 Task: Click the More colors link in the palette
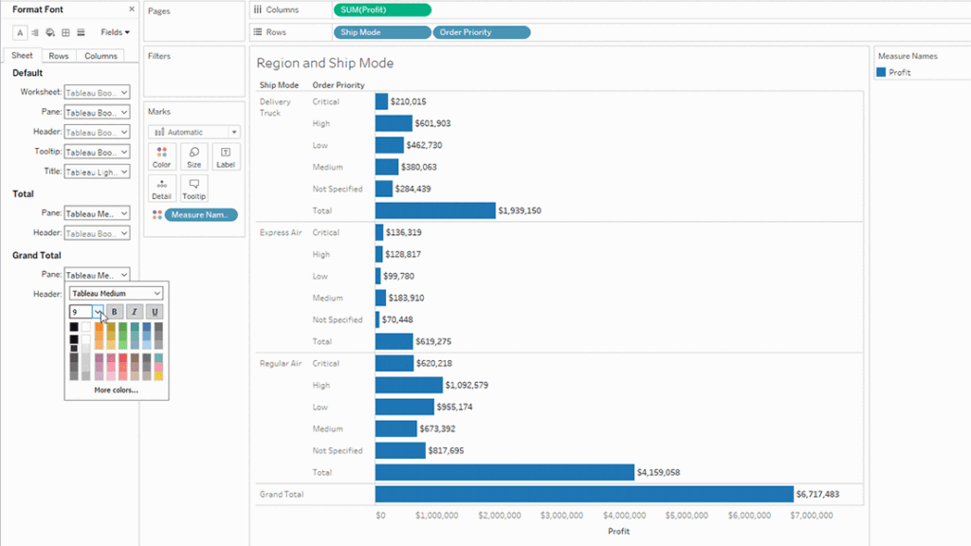pyautogui.click(x=116, y=390)
